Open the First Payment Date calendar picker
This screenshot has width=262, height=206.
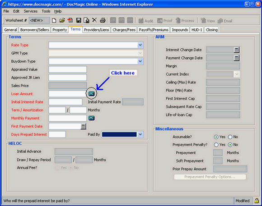84,126
